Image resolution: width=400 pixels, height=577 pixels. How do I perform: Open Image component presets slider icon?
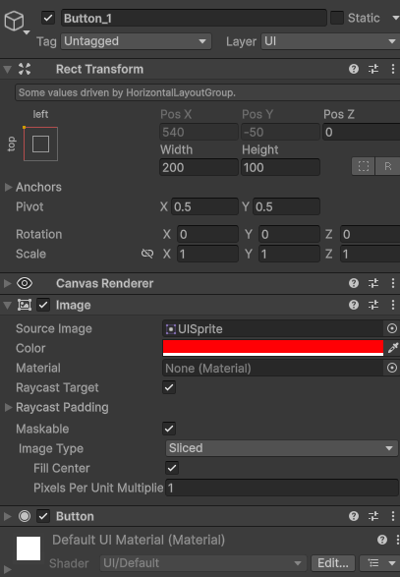pos(373,305)
